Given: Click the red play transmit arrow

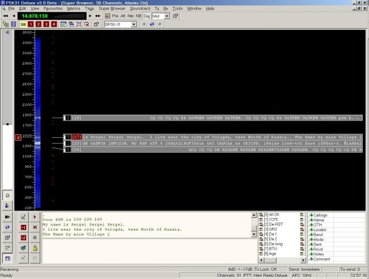Looking at the screenshot, I should click(35, 217).
